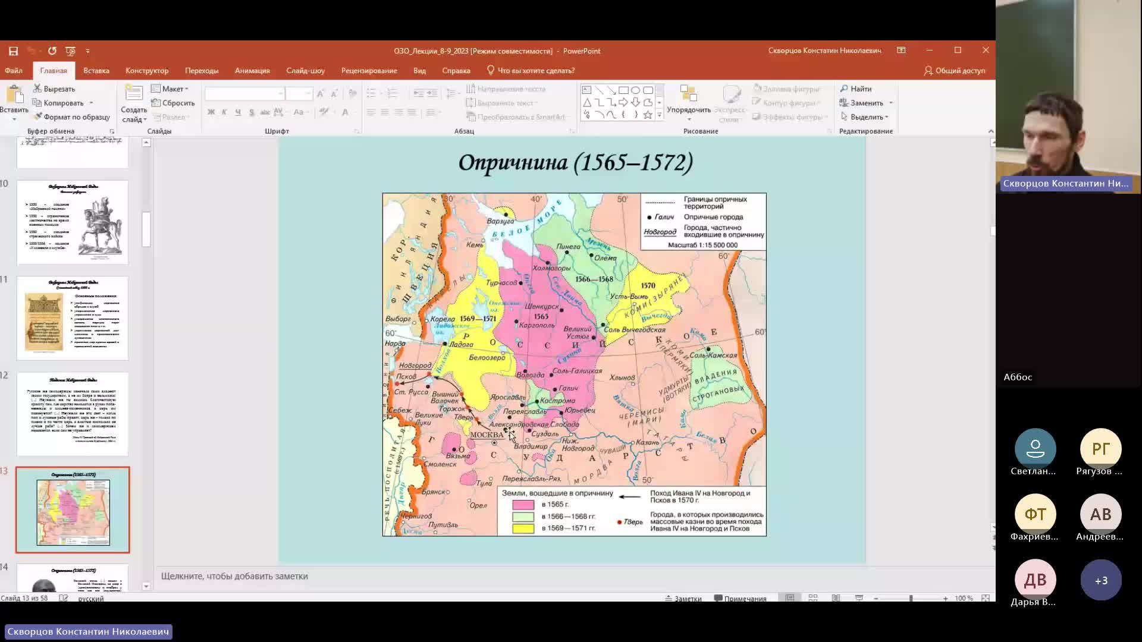Open the Файл tab
This screenshot has height=642, width=1142.
(x=14, y=71)
